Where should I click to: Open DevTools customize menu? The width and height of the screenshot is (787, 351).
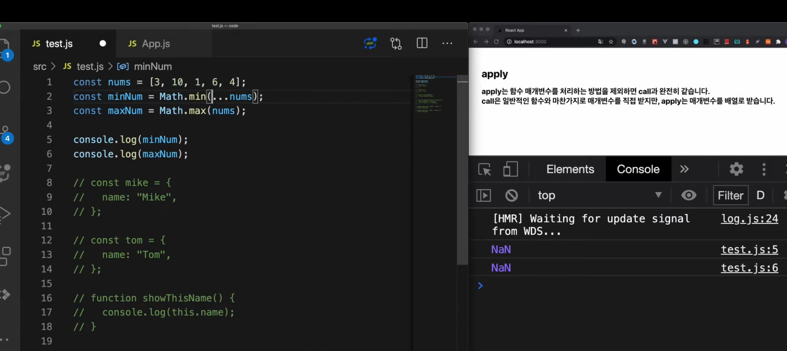pyautogui.click(x=764, y=169)
